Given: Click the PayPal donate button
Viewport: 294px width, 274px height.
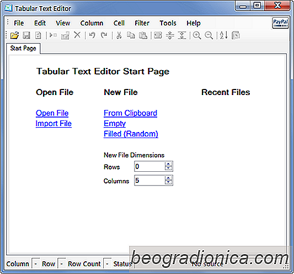Looking at the screenshot, I should click(x=280, y=23).
